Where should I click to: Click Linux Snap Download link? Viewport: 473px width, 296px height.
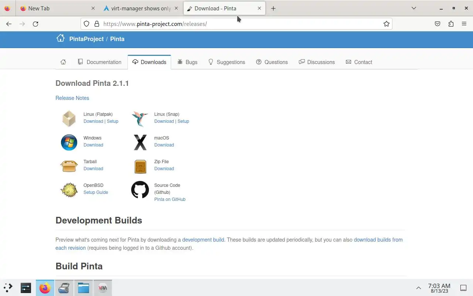click(x=164, y=121)
